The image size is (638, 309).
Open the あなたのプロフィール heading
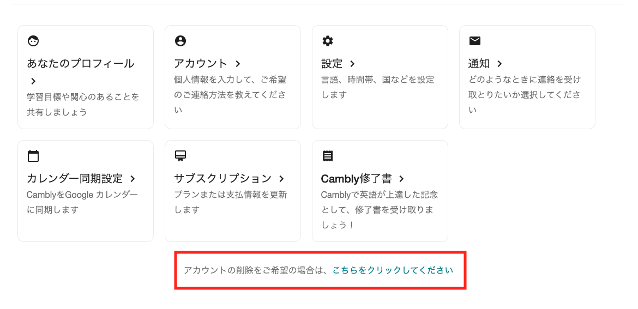pos(81,63)
